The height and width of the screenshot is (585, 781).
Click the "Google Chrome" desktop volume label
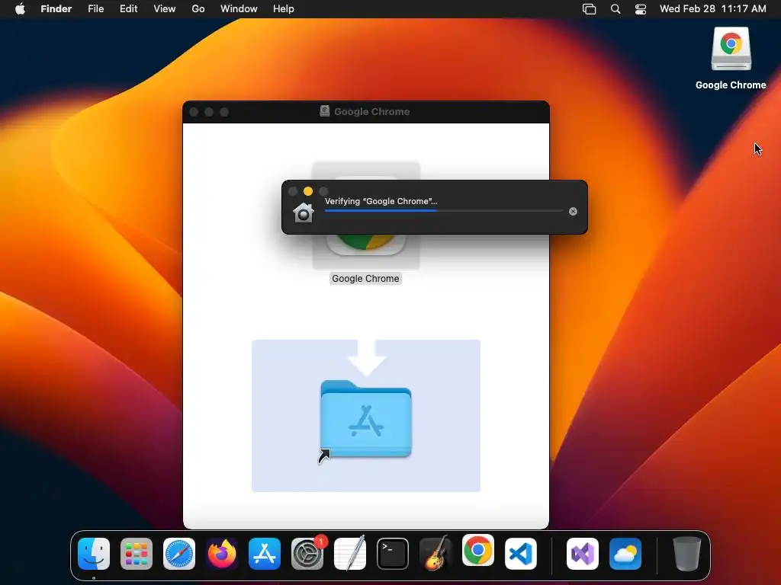point(731,85)
